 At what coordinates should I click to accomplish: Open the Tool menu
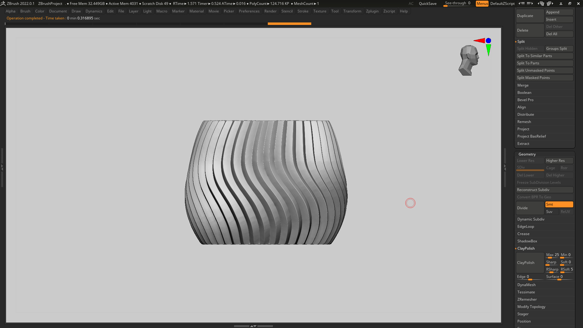coord(335,11)
